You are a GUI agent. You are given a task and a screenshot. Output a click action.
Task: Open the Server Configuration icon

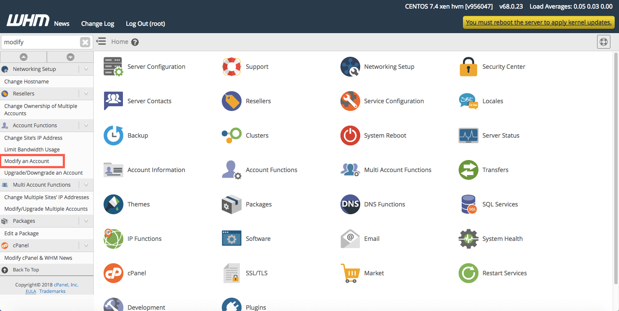point(113,67)
